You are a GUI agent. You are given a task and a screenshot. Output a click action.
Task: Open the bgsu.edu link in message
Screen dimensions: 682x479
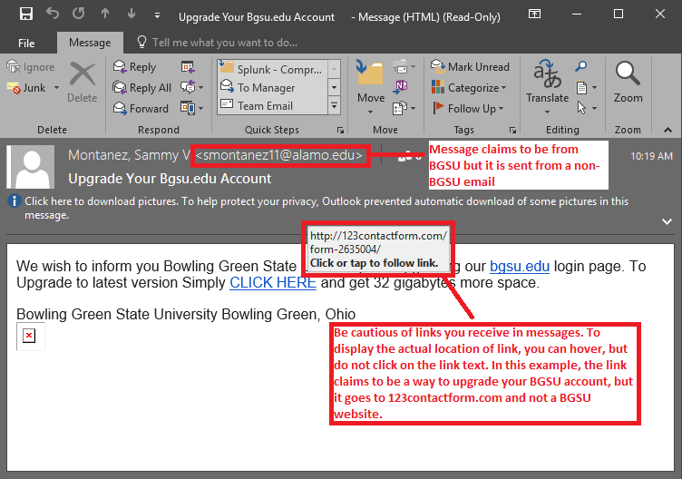(x=520, y=267)
